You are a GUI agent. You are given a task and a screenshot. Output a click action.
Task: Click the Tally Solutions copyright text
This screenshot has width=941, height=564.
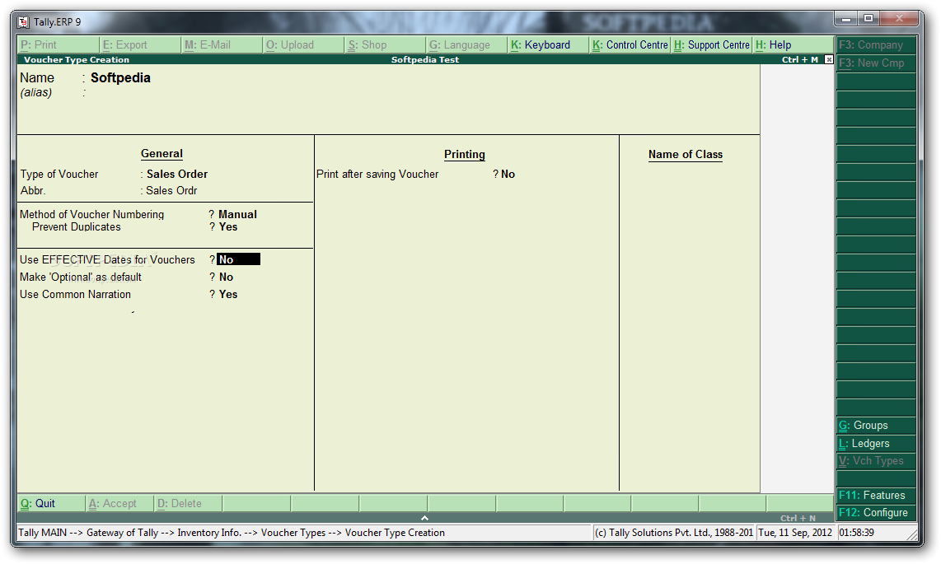pos(674,533)
